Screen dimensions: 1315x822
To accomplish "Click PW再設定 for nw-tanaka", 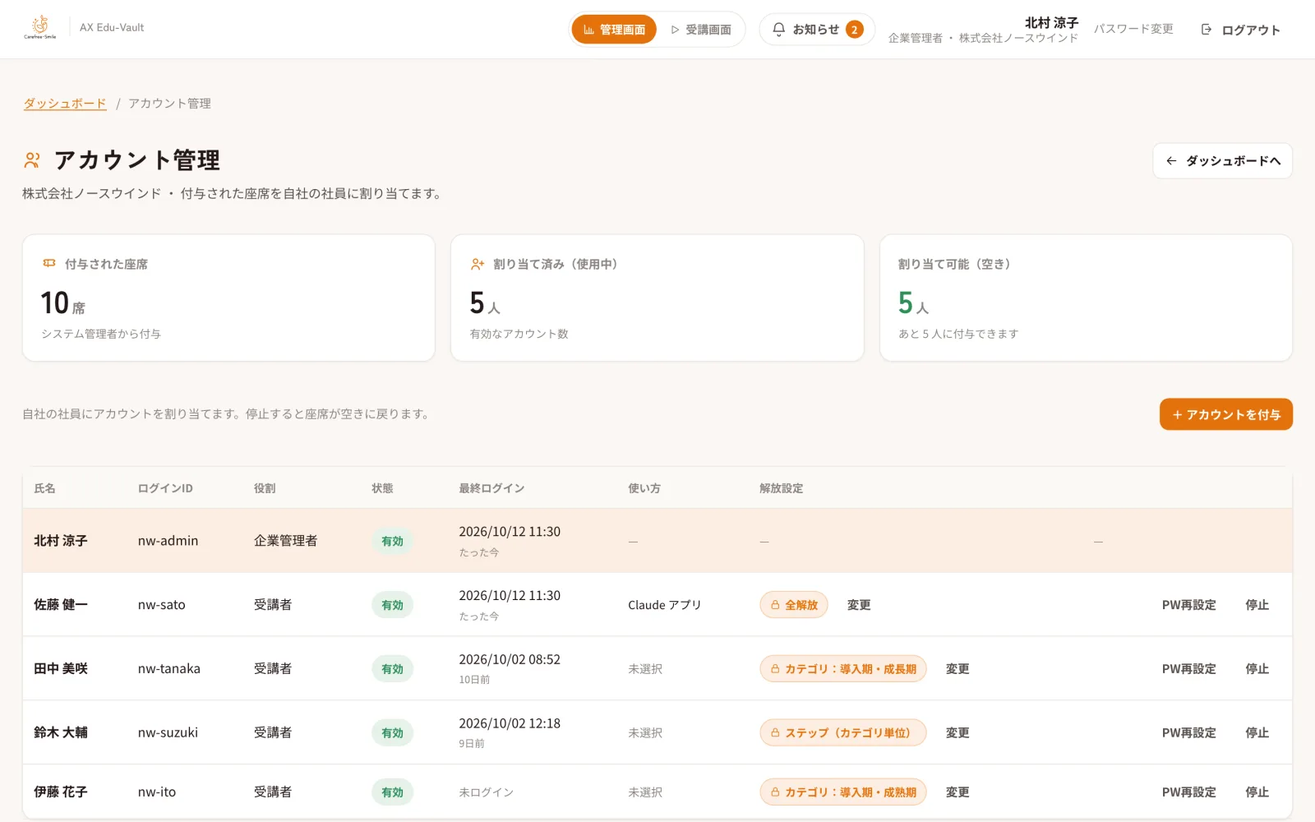I will pyautogui.click(x=1188, y=669).
